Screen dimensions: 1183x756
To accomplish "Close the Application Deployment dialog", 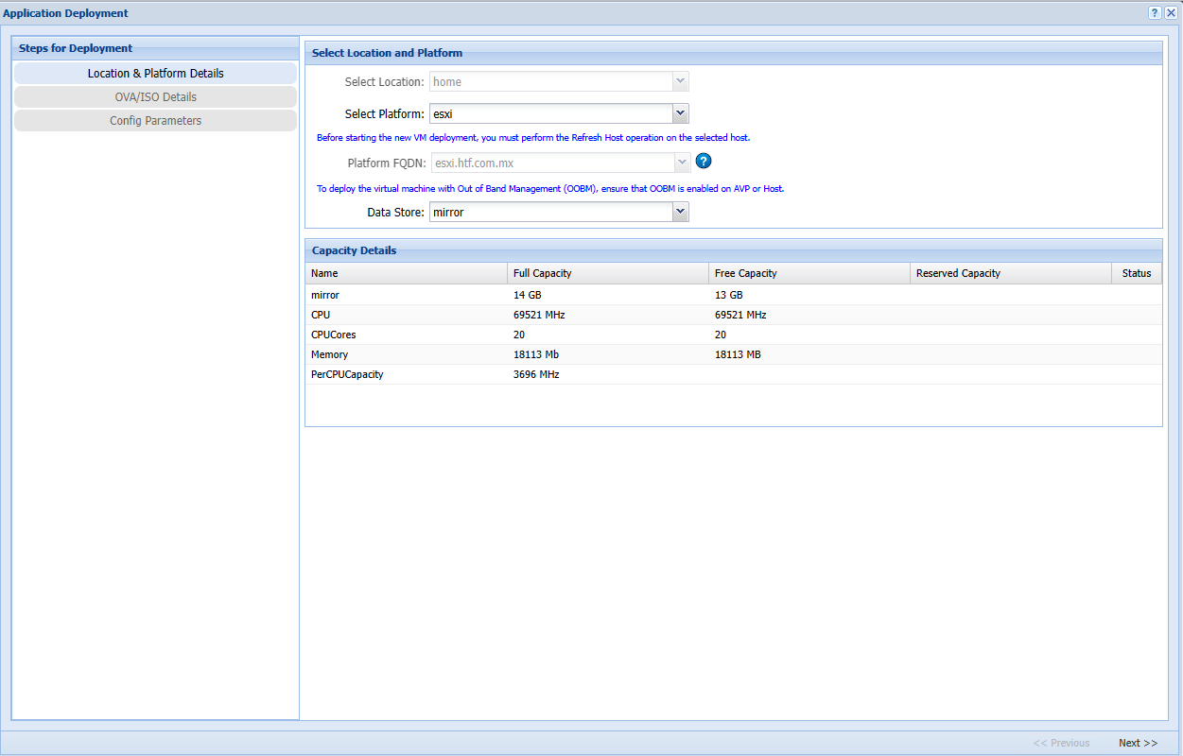I will pos(1171,13).
